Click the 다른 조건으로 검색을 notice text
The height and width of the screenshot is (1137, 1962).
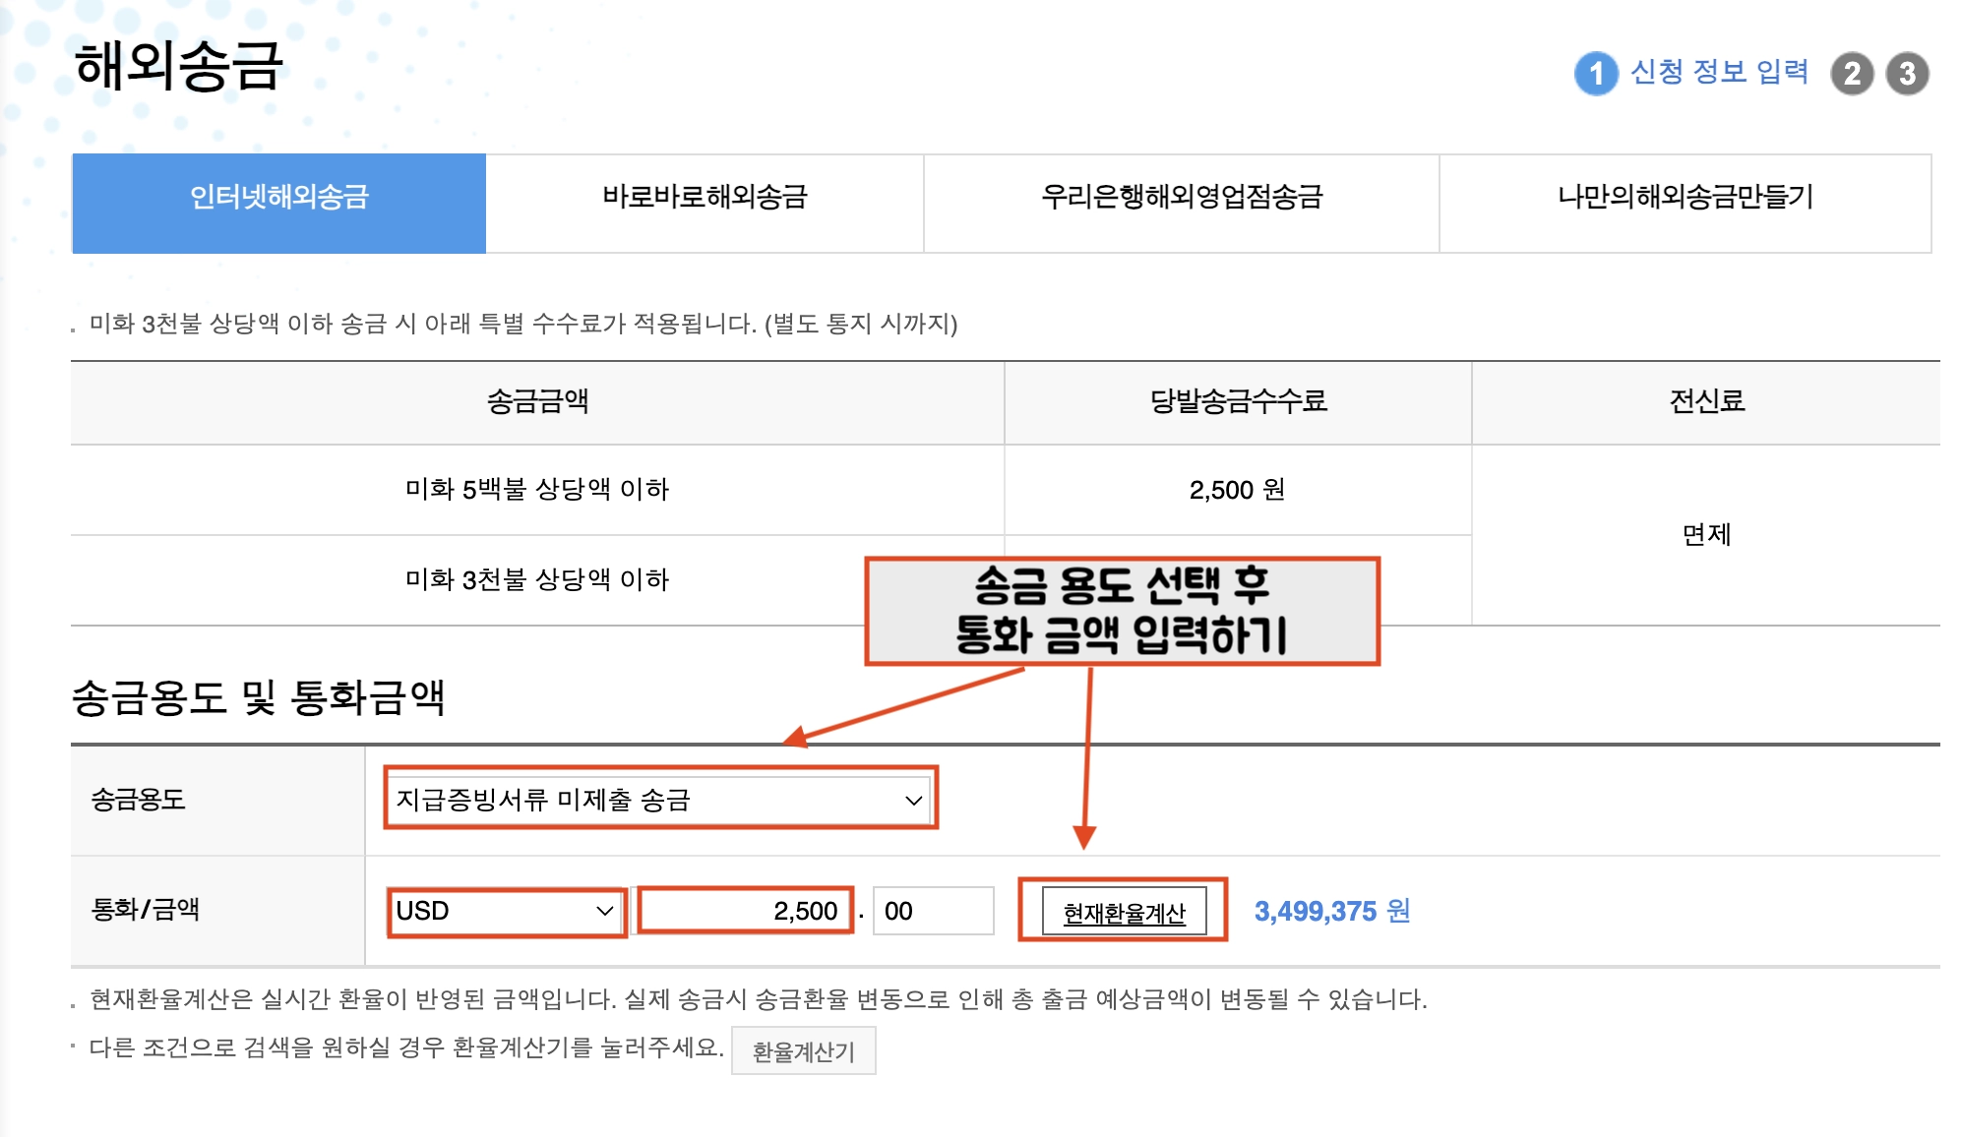pyautogui.click(x=406, y=1047)
